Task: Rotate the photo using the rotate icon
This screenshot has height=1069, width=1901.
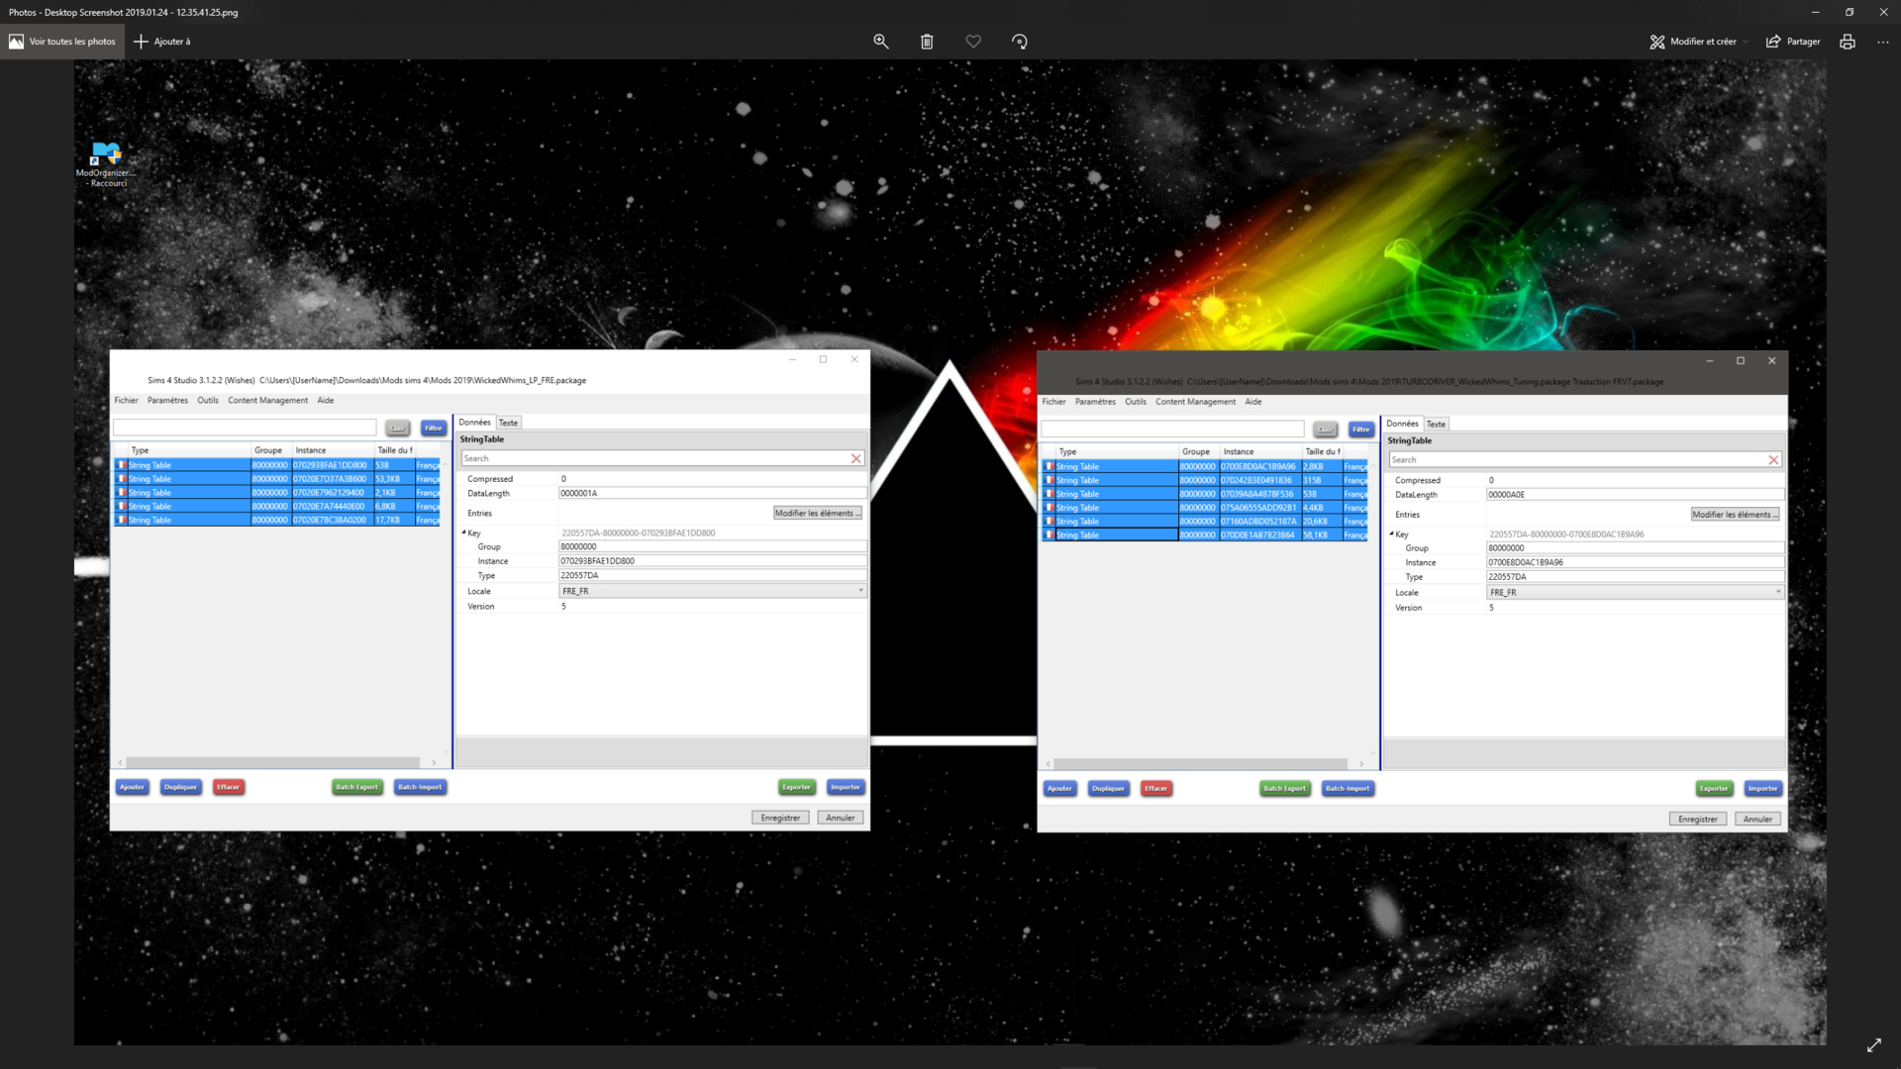Action: (x=1020, y=42)
